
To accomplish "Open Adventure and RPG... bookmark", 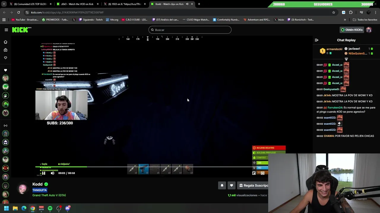I will [256, 20].
